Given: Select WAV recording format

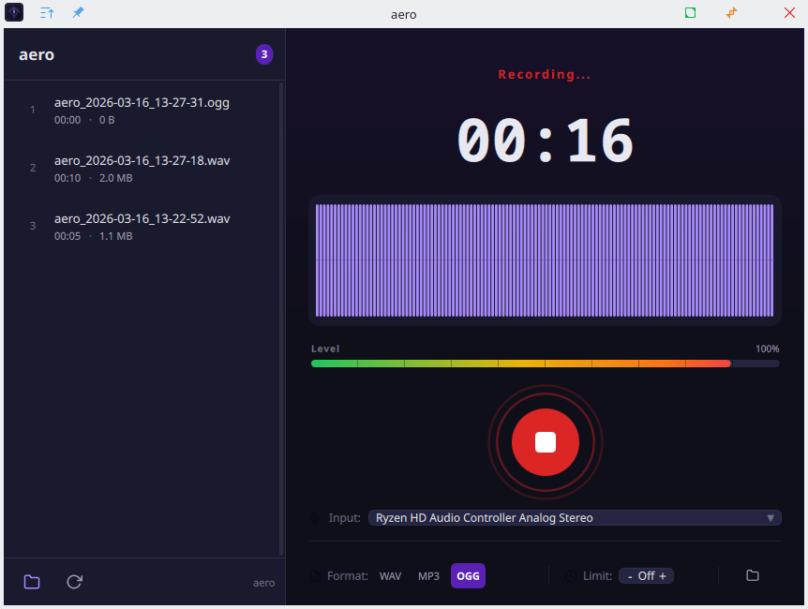Looking at the screenshot, I should tap(390, 576).
